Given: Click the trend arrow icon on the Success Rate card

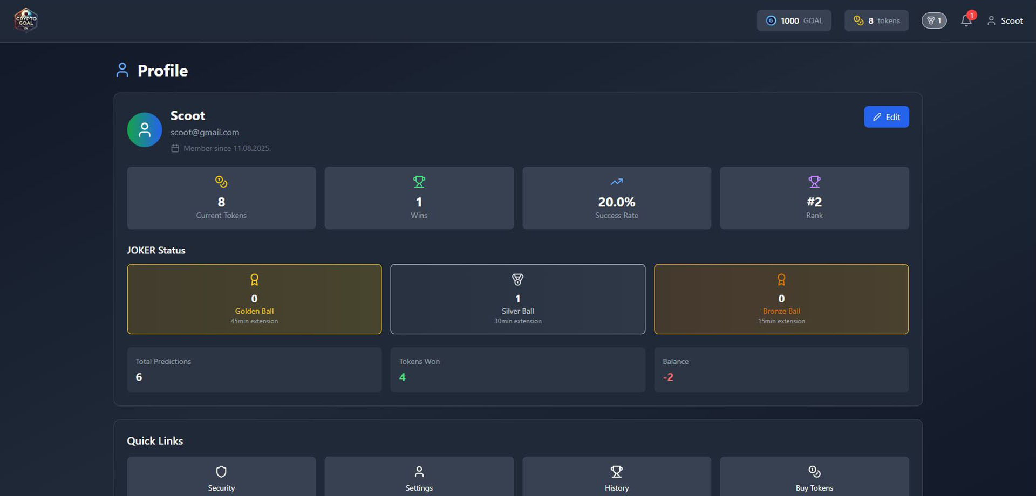Looking at the screenshot, I should tap(617, 182).
